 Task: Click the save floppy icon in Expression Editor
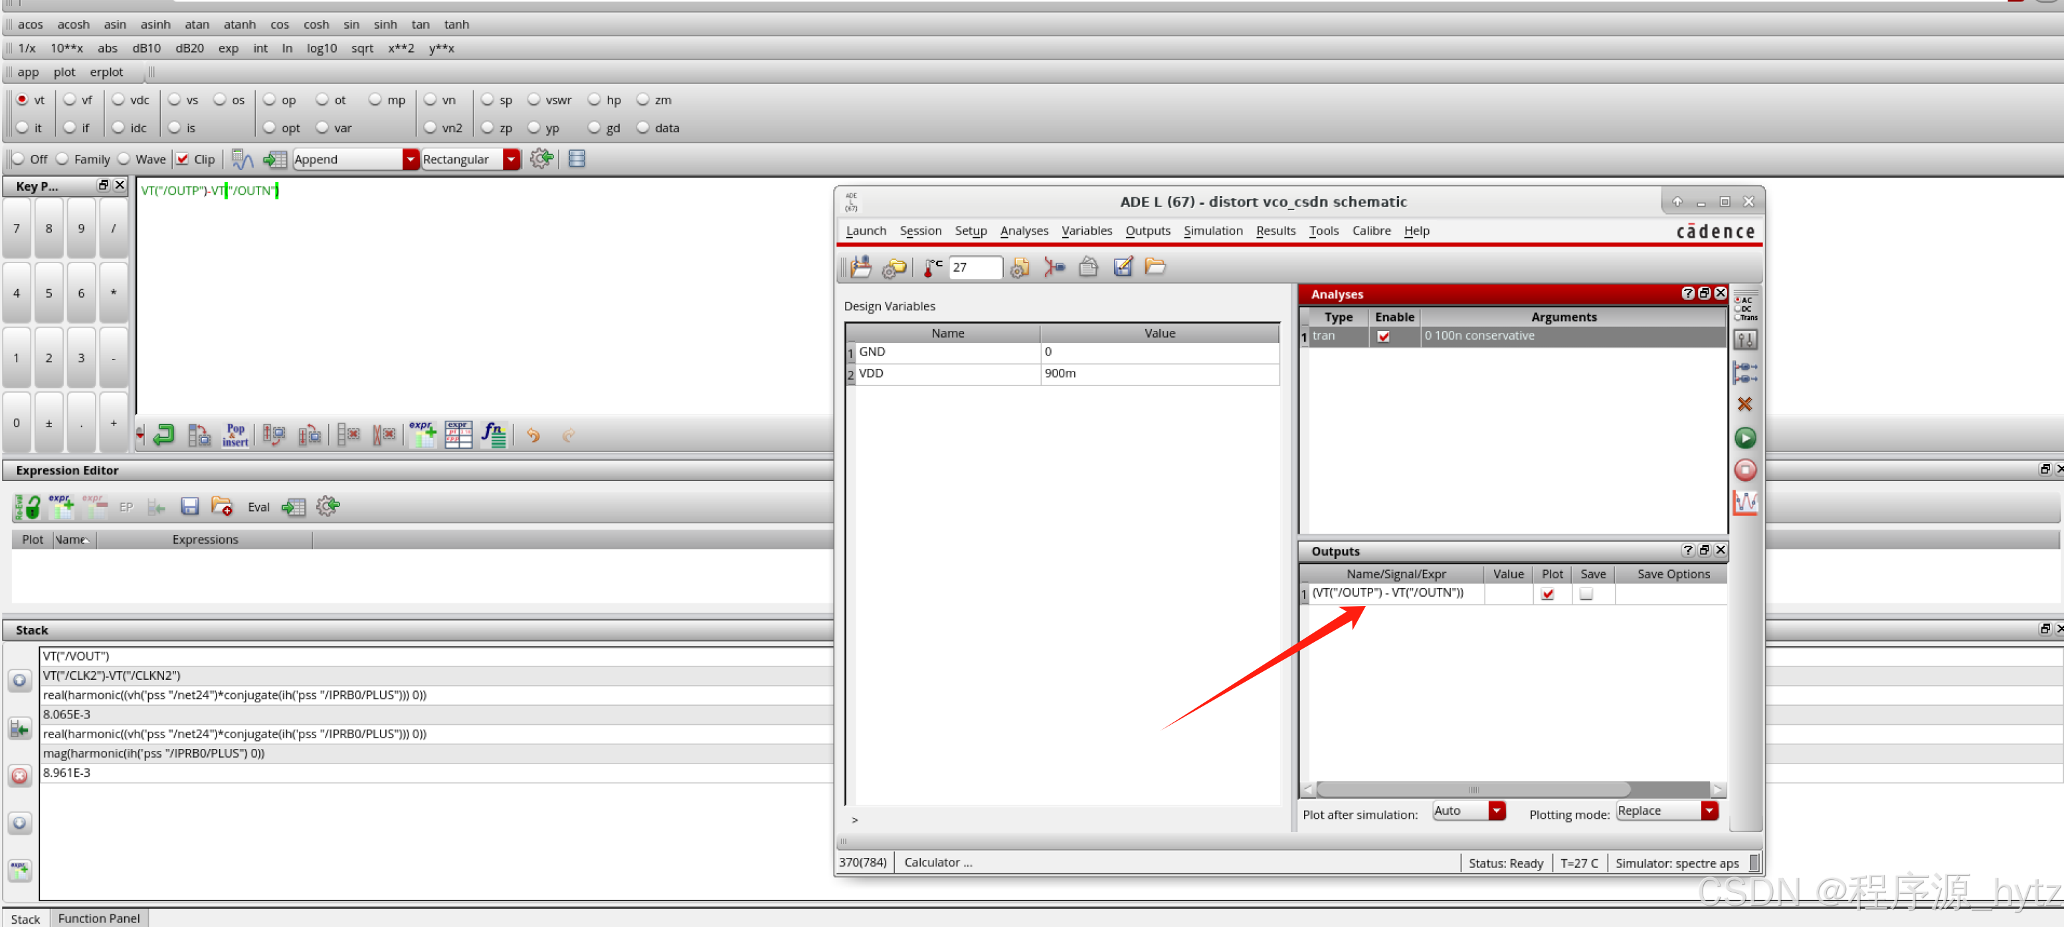point(189,506)
